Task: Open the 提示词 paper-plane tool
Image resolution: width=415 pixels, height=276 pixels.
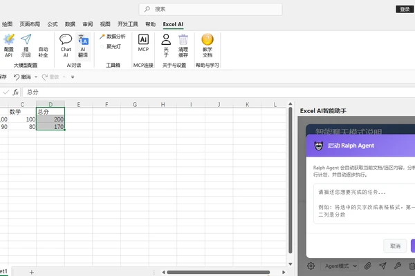Action: click(26, 46)
